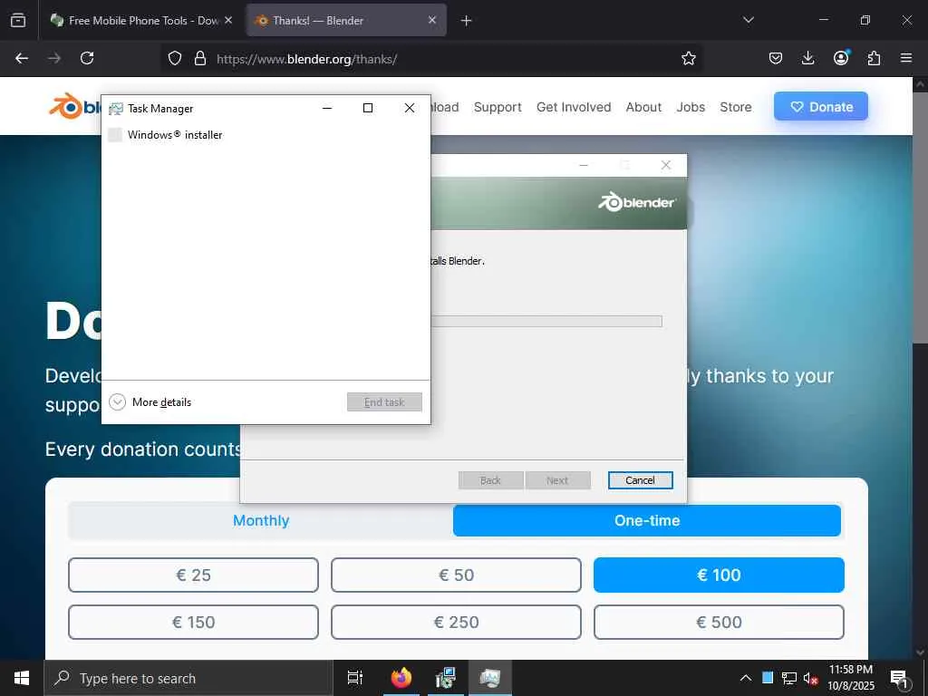Open the Support menu on Blender site
The image size is (928, 696).
tap(498, 107)
